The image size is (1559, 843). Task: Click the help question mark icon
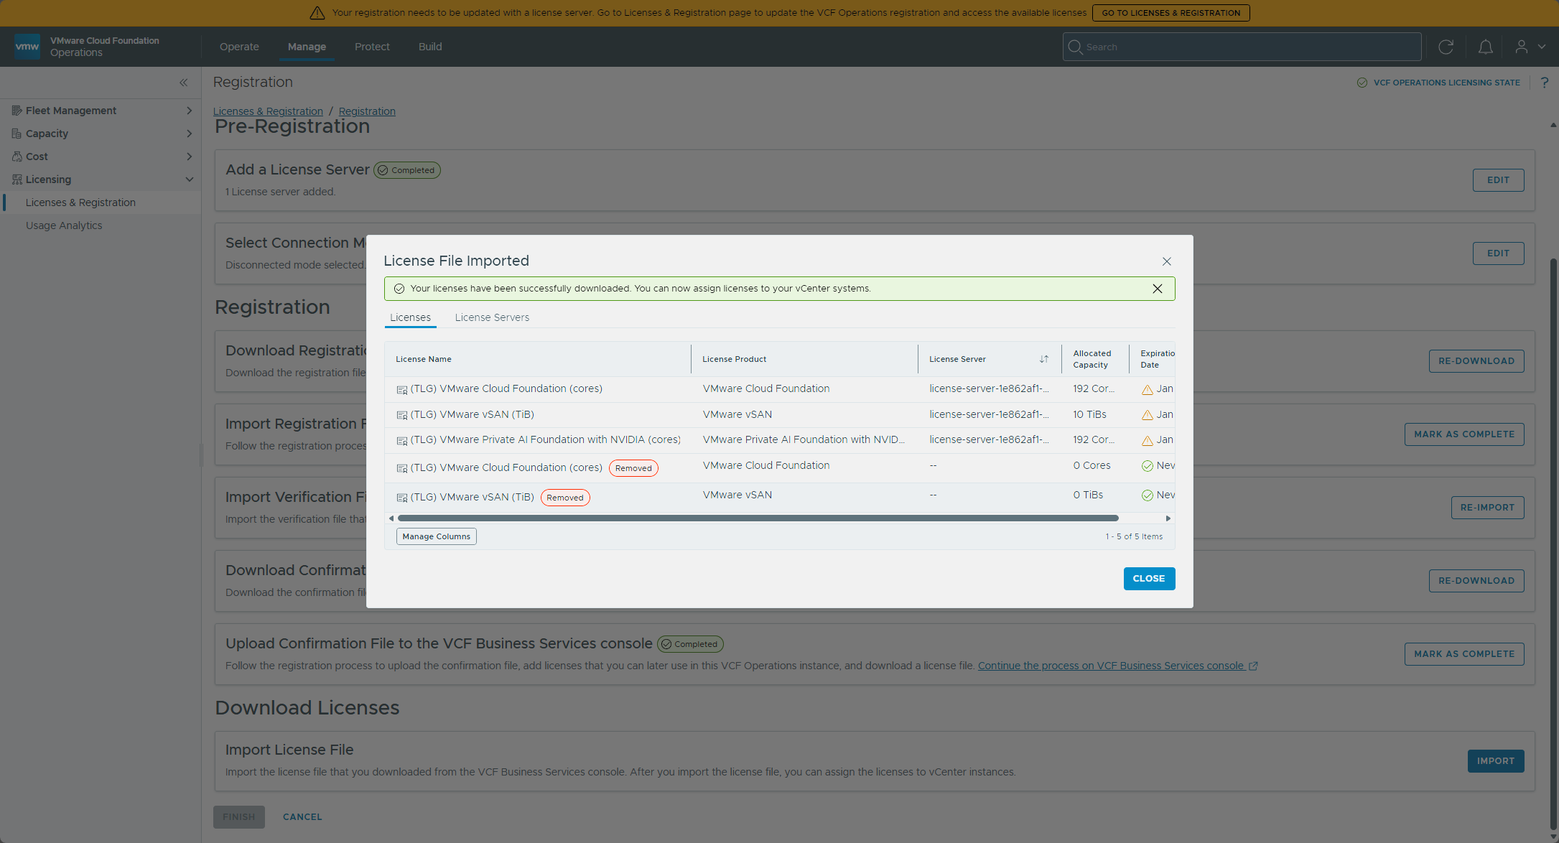(1545, 83)
